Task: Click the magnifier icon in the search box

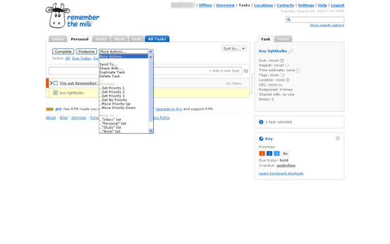Action: [288, 19]
